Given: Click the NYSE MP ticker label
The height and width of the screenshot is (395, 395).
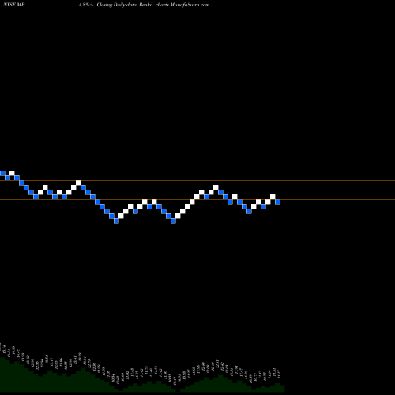Looking at the screenshot, I should [13, 5].
